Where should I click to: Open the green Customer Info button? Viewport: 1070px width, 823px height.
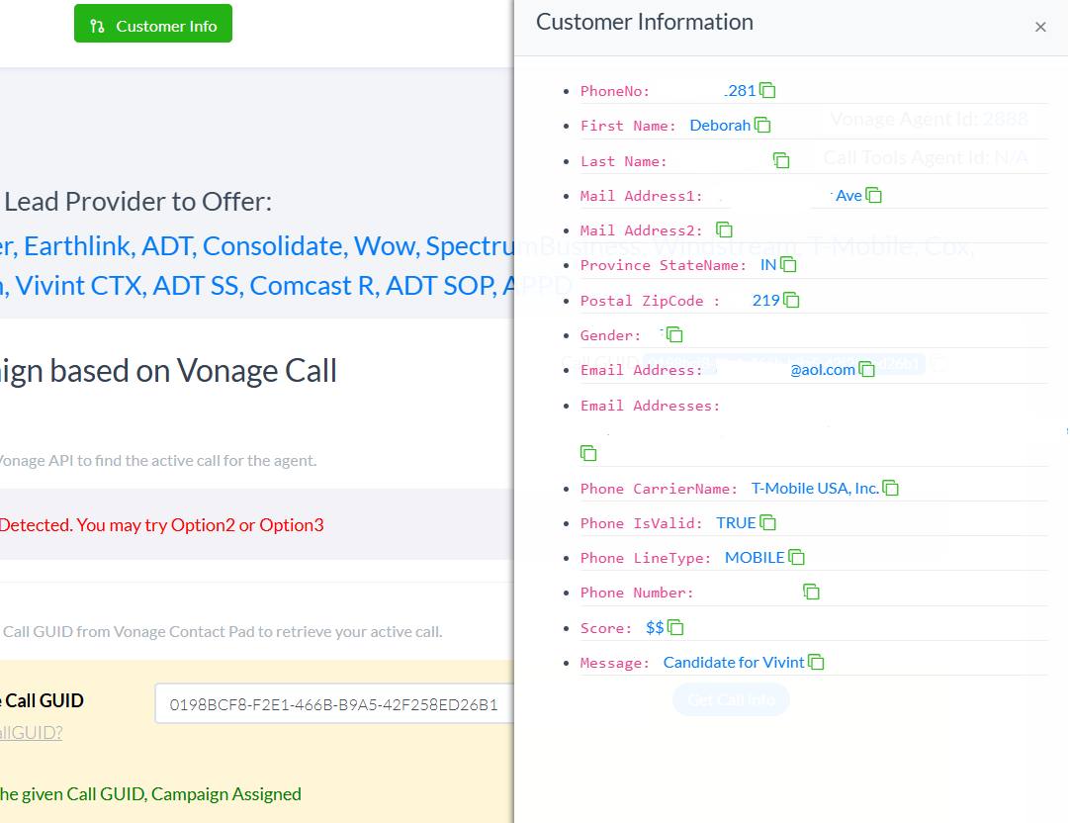point(153,24)
